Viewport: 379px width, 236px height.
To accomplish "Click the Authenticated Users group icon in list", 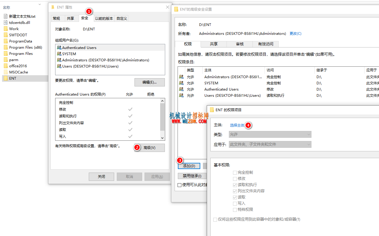I will click(59, 47).
